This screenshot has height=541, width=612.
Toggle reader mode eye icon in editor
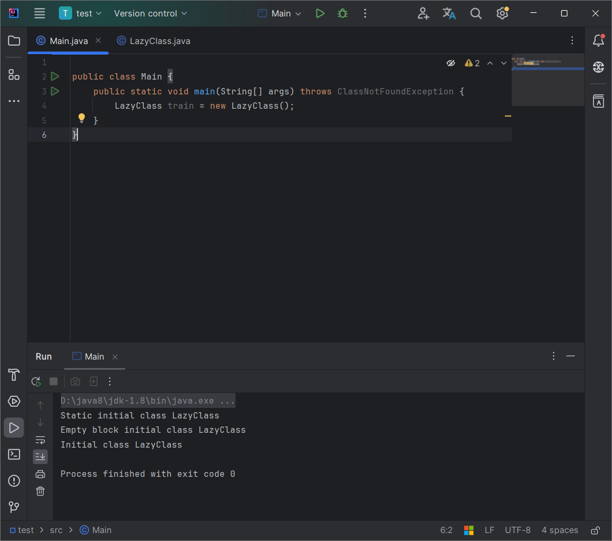coord(451,63)
